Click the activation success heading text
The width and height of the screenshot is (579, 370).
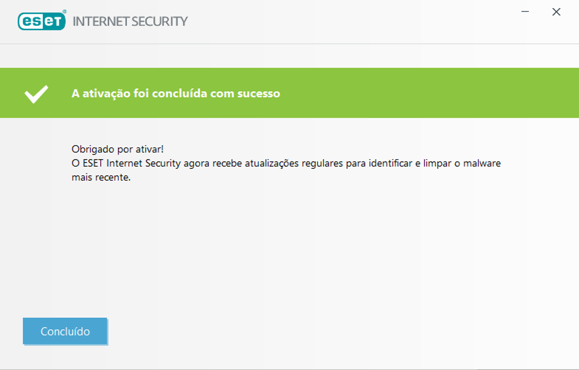coord(176,93)
